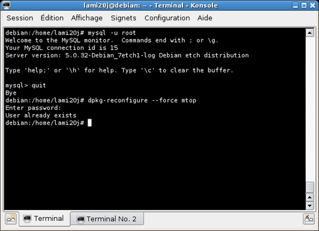Click the Konsole window icon in the title bar
This screenshot has height=231, width=319.
pyautogui.click(x=6, y=5)
